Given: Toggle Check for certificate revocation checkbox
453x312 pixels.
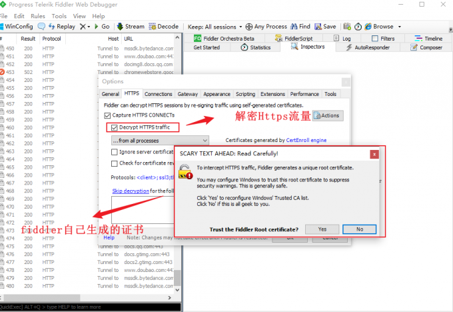Looking at the screenshot, I should pos(115,163).
